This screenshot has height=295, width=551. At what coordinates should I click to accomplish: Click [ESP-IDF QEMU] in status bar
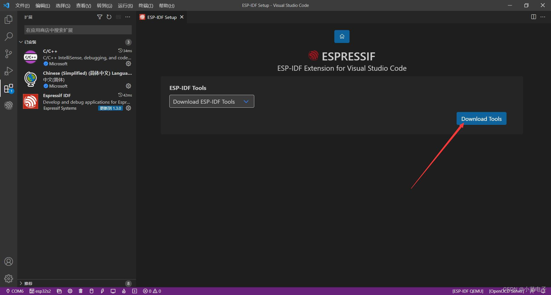(x=468, y=291)
